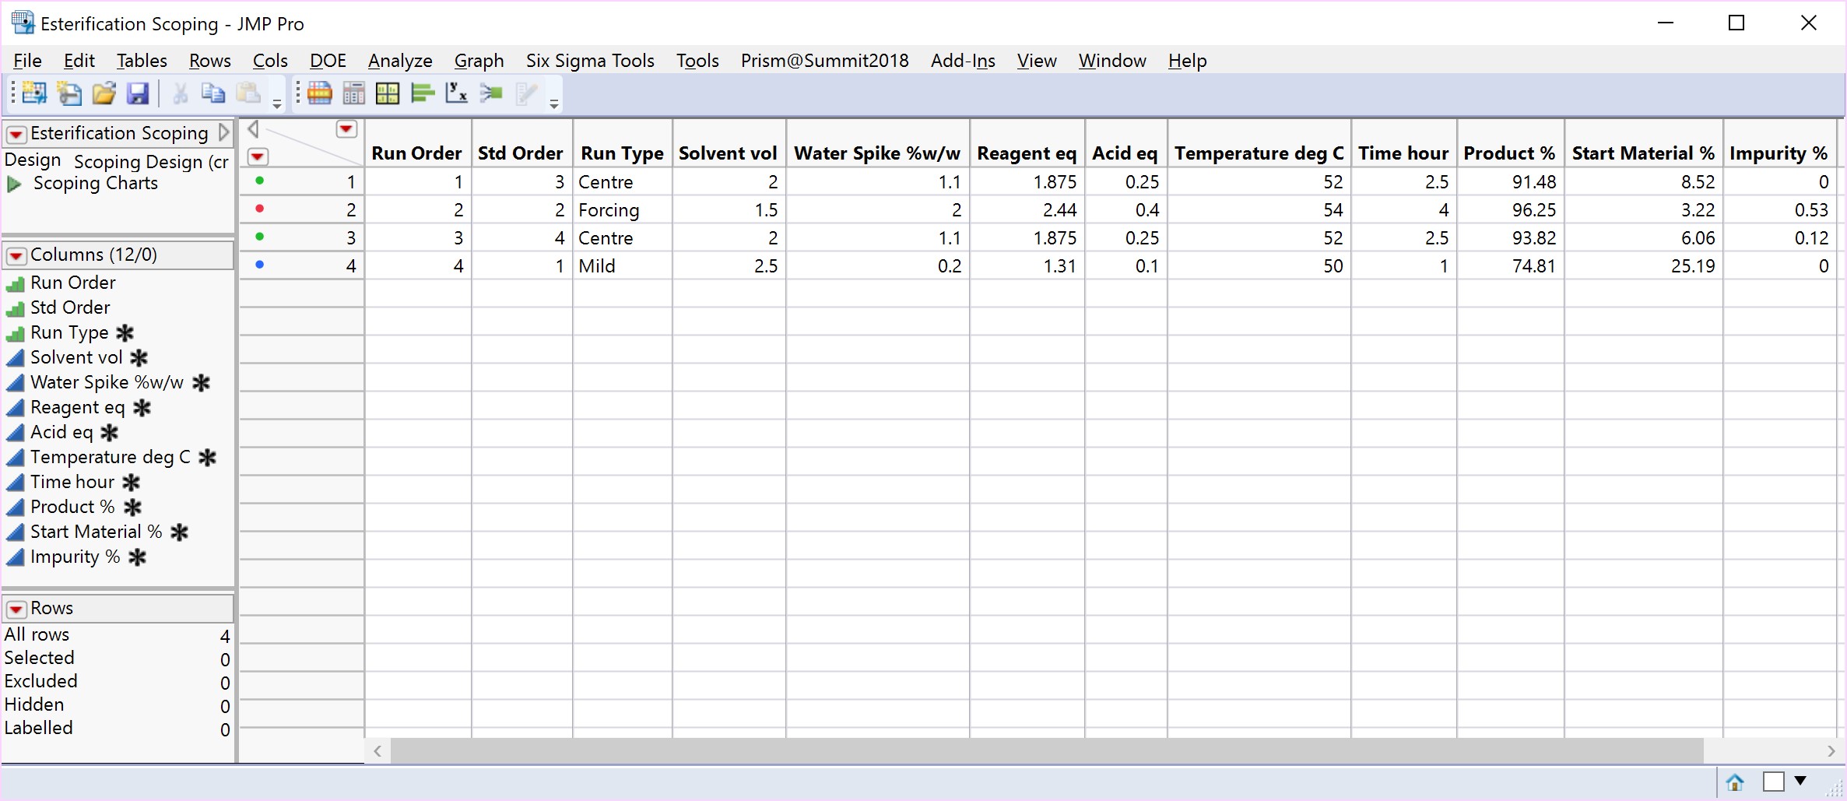Open the Analyze menu
This screenshot has height=801, width=1847.
pyautogui.click(x=400, y=61)
